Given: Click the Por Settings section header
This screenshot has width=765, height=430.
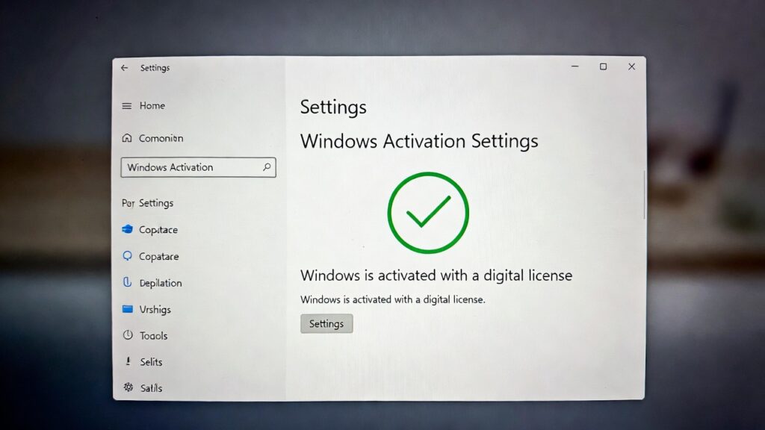Looking at the screenshot, I should (x=147, y=203).
